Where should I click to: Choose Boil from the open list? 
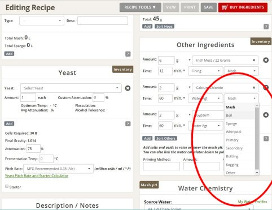coord(240,115)
